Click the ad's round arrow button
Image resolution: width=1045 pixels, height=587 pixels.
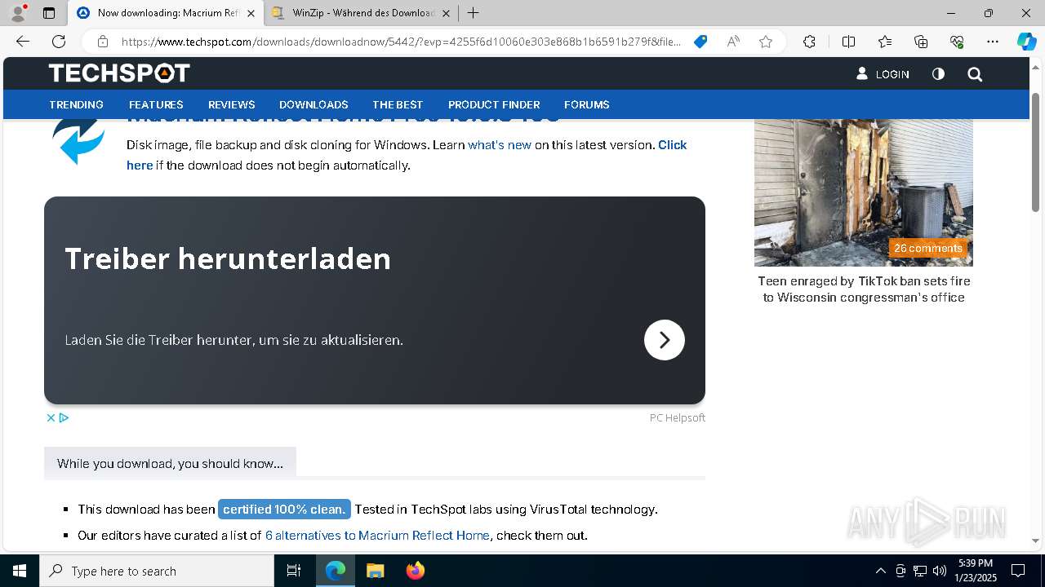665,340
